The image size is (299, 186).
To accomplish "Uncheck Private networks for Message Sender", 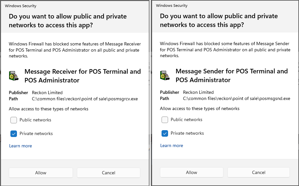I will click(165, 133).
